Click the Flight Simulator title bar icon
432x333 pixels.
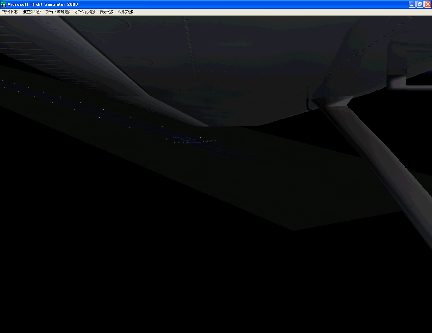point(3,4)
